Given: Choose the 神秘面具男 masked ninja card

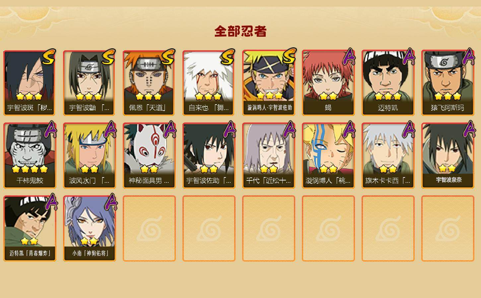Looking at the screenshot, I should point(149,156).
